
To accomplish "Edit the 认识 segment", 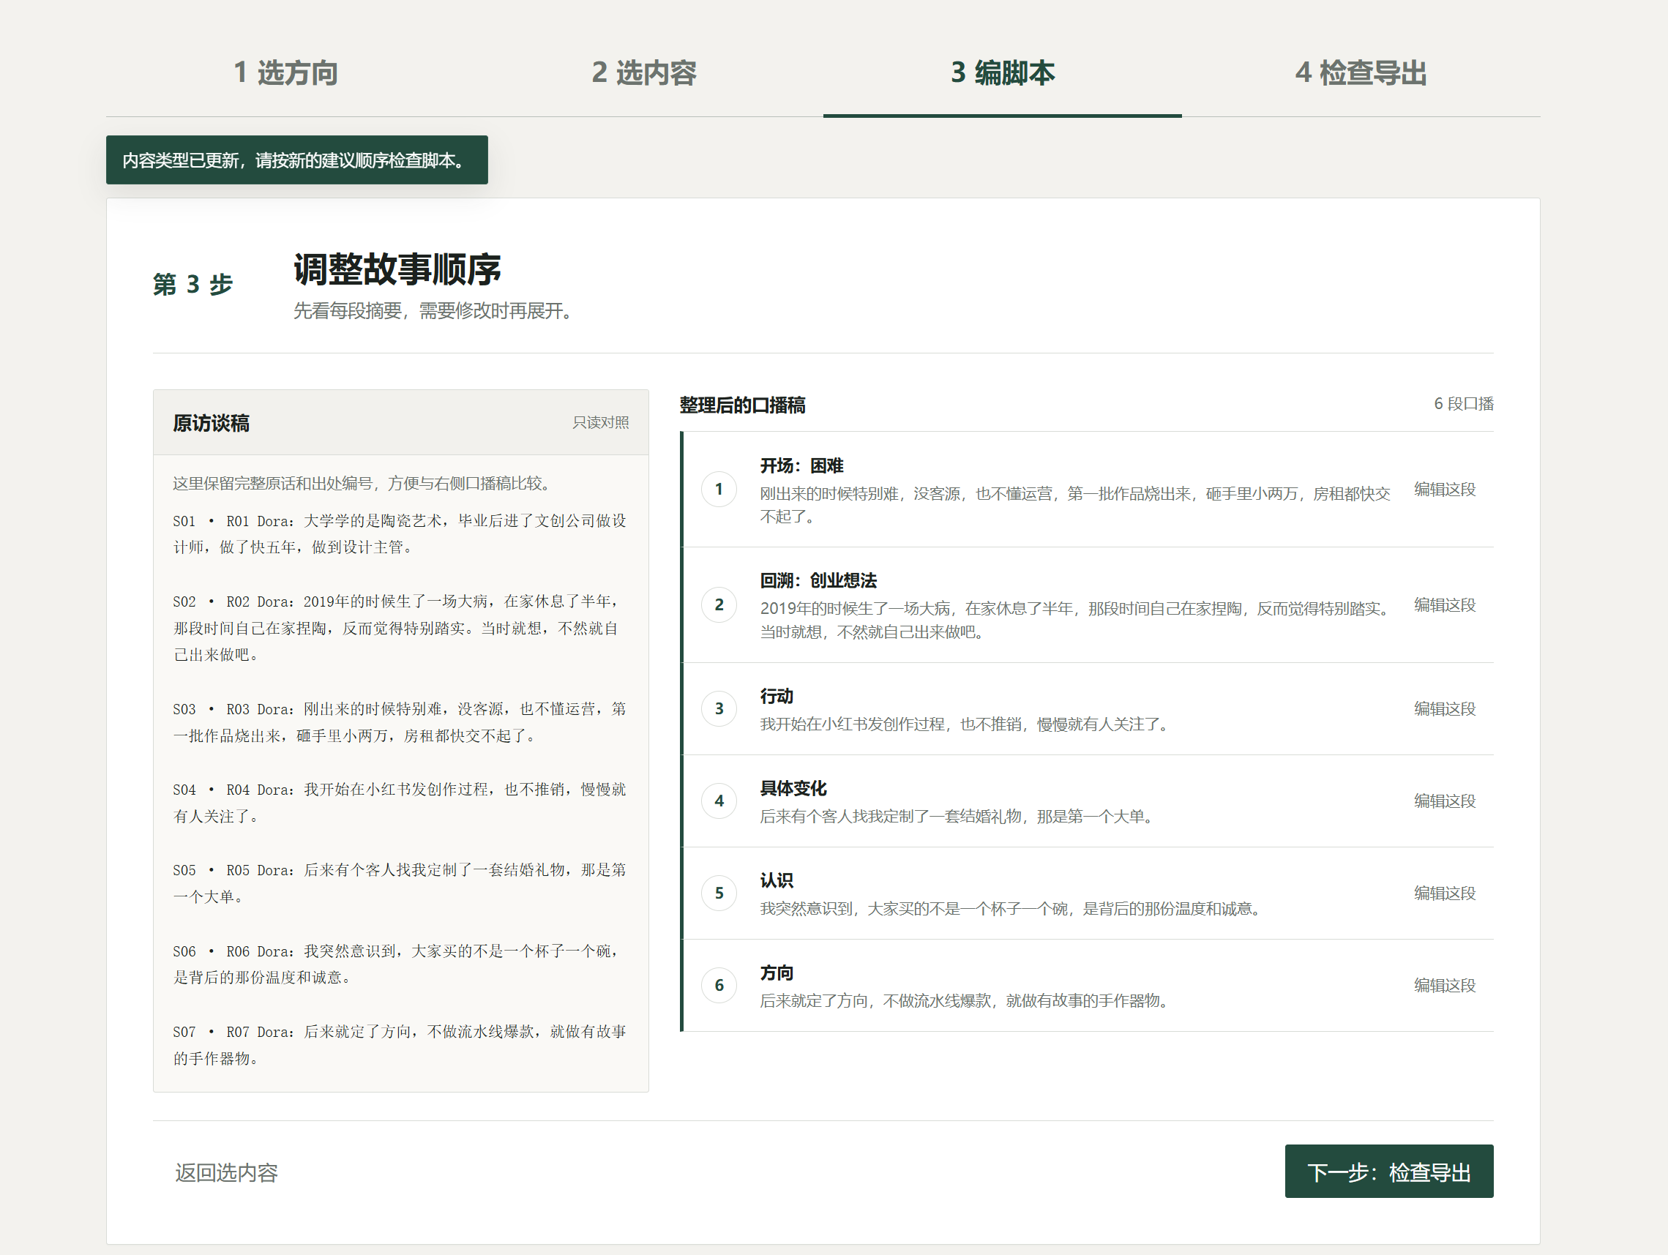I will [x=1444, y=893].
